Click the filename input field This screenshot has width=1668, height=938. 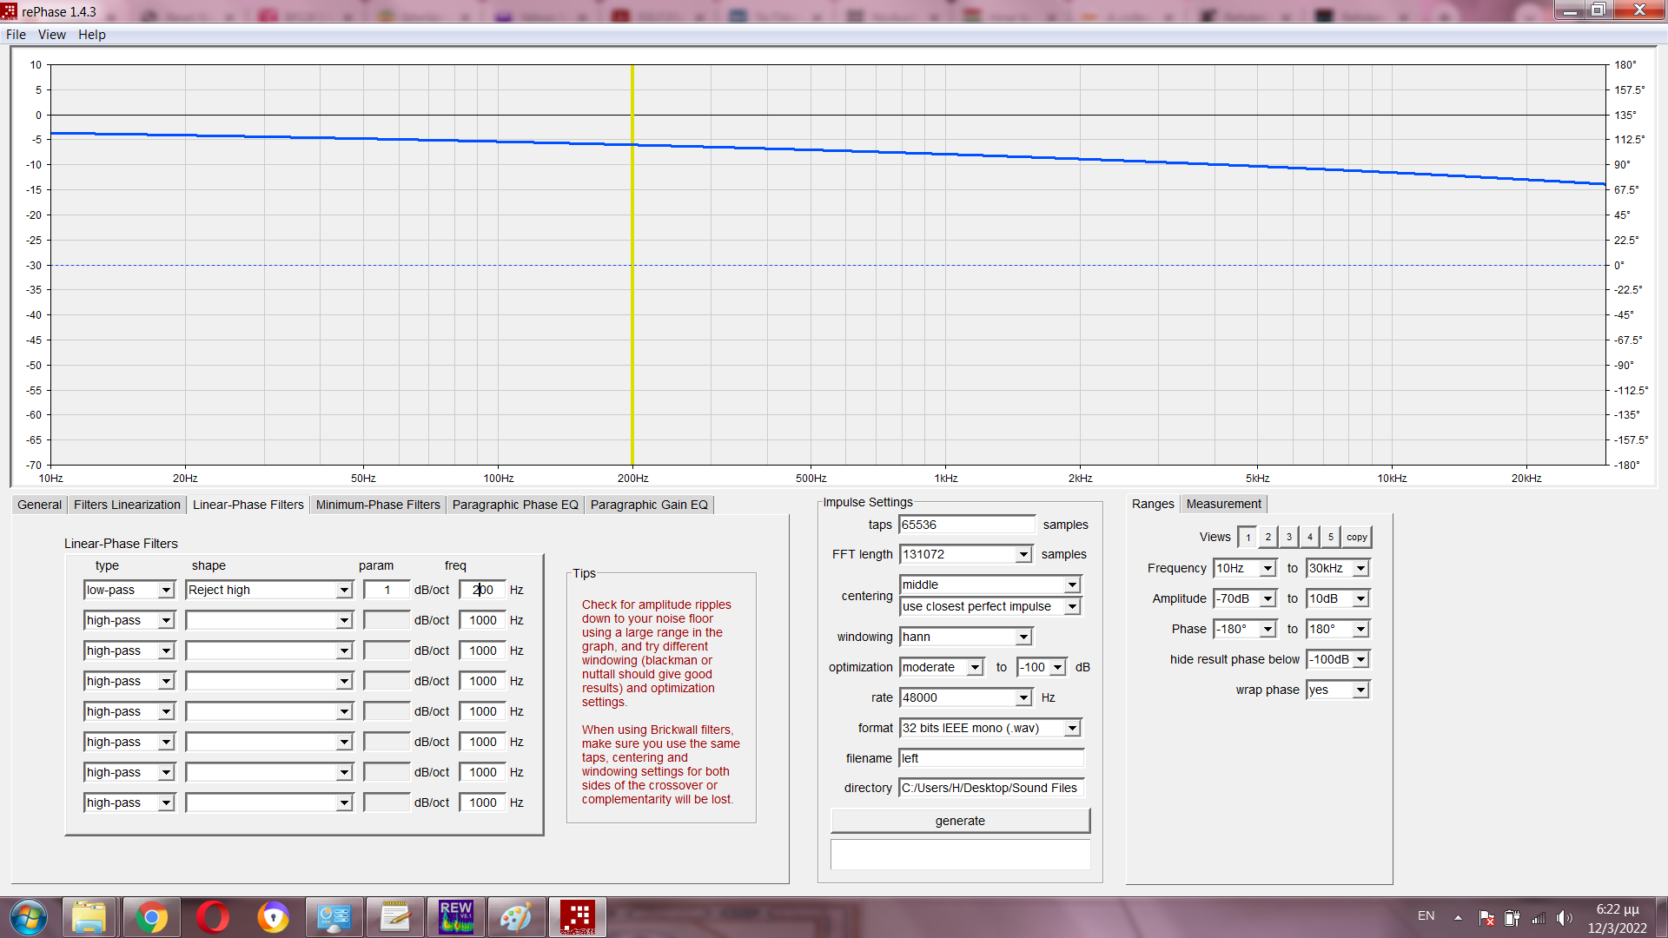coord(991,758)
